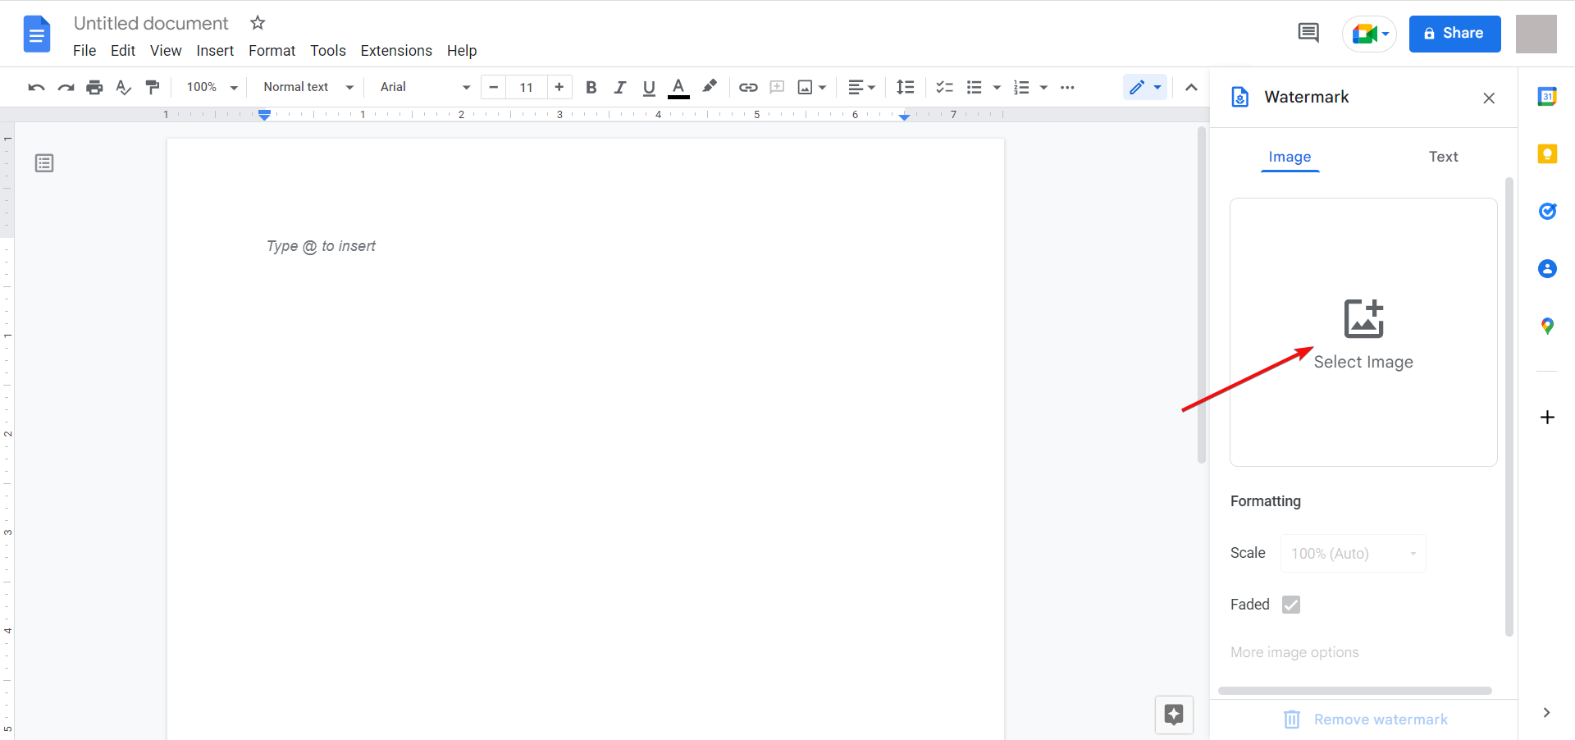Click Remove watermark button

coord(1366,719)
